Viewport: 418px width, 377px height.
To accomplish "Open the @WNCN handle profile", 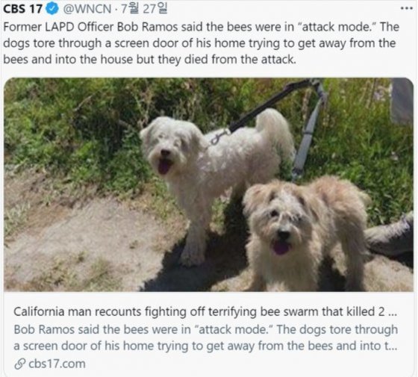I will [x=87, y=9].
